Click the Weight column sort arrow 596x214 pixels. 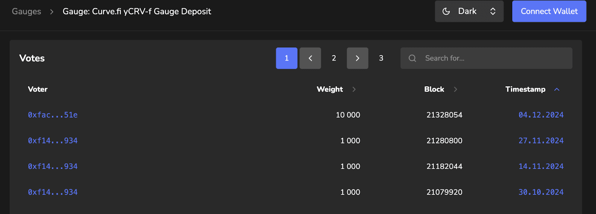(354, 89)
